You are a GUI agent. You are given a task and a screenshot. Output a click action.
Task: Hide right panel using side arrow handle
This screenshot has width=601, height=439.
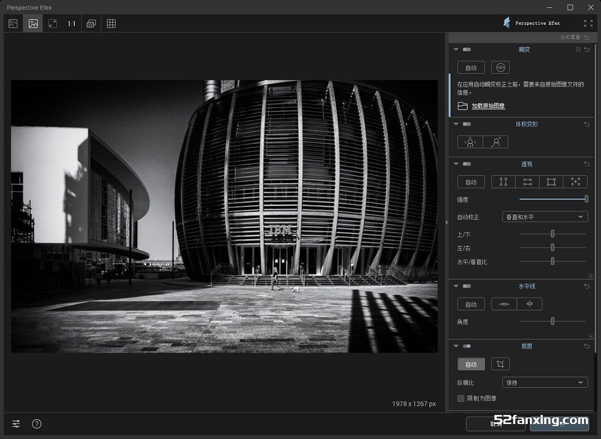pyautogui.click(x=447, y=222)
